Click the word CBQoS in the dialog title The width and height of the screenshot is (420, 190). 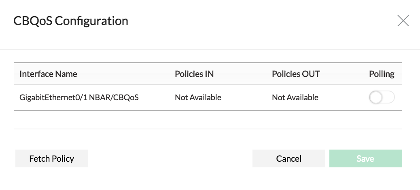[32, 21]
